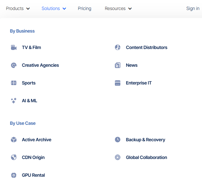Go to the Backup & Recovery page
This screenshot has width=202, height=188.
coord(145,140)
